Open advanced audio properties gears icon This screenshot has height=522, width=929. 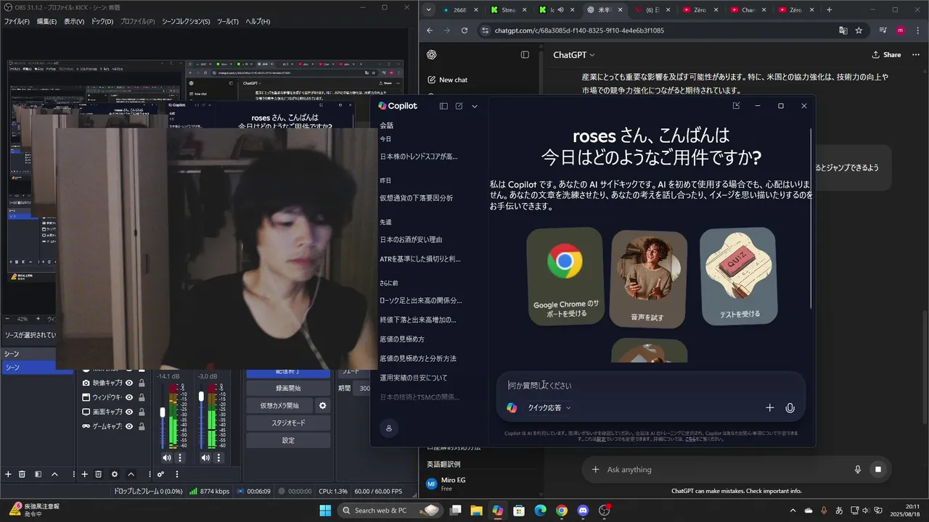160,474
